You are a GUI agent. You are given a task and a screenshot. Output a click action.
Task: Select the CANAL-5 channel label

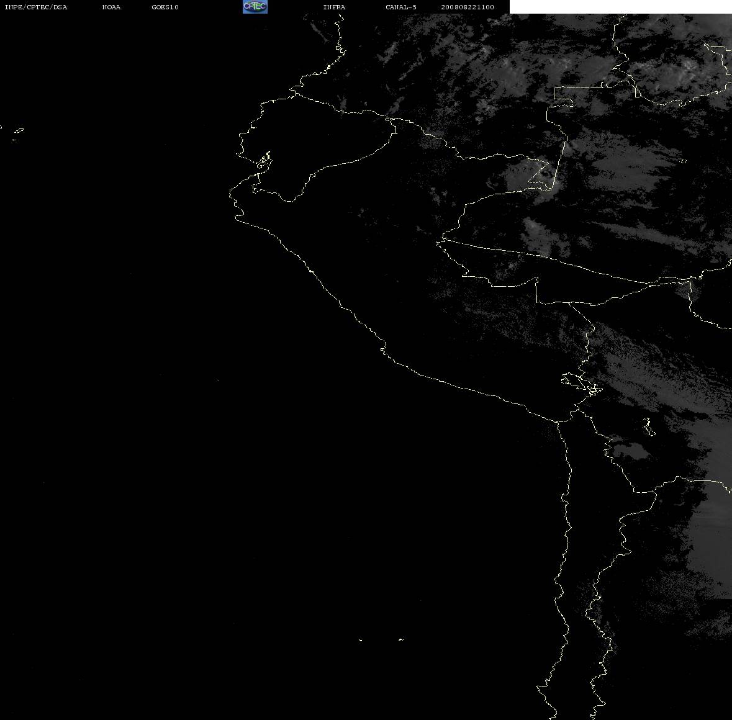[401, 7]
